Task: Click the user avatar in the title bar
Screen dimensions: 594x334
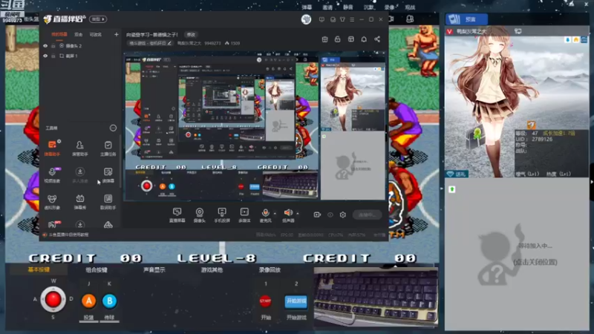Action: click(x=306, y=19)
